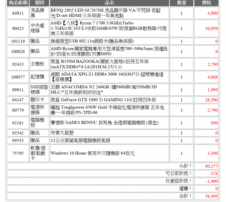Screen dimensions: 226x202
Task: Select the 主機板 category cell
Action: [39, 64]
